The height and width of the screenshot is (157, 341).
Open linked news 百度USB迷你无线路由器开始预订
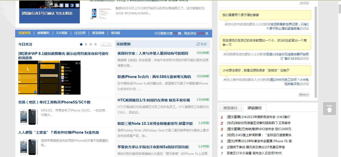click(x=287, y=56)
